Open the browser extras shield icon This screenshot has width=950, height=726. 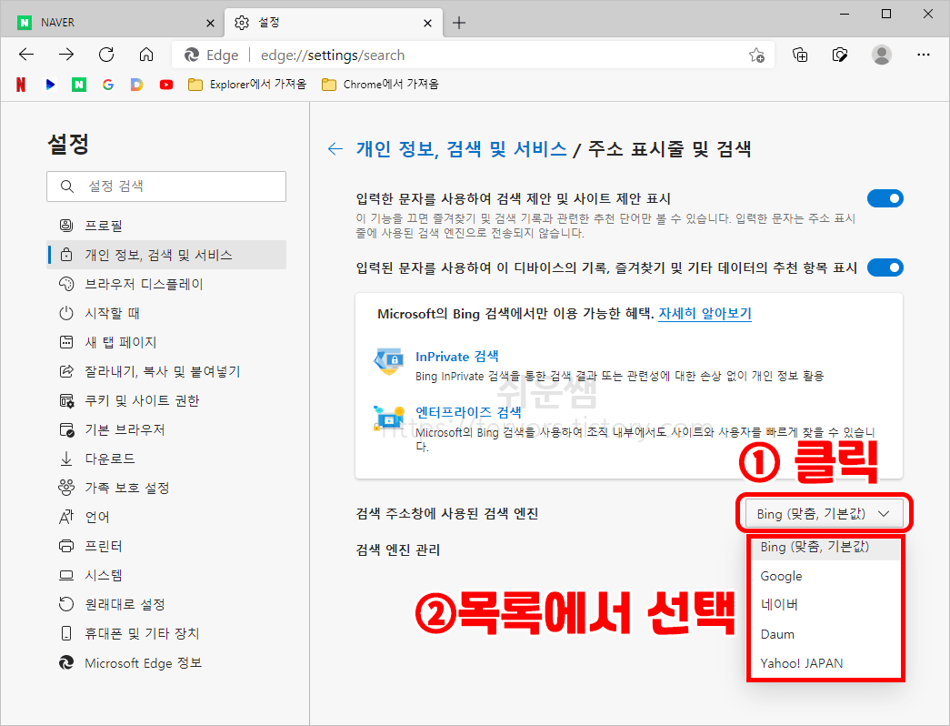pyautogui.click(x=840, y=55)
